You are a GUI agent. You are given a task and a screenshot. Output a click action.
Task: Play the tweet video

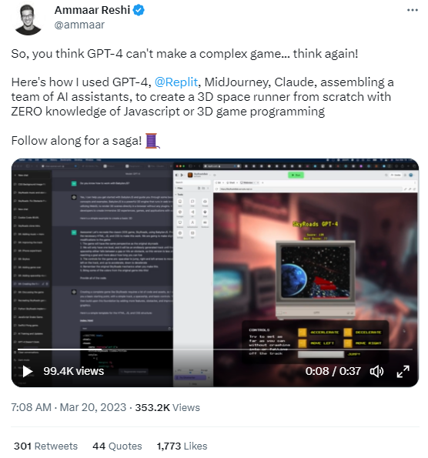coord(28,371)
